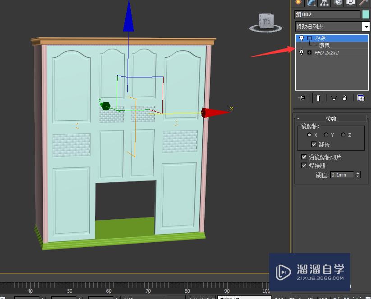Toggle Show End Result button
Viewport: 371px width, 299px height.
coord(318,98)
